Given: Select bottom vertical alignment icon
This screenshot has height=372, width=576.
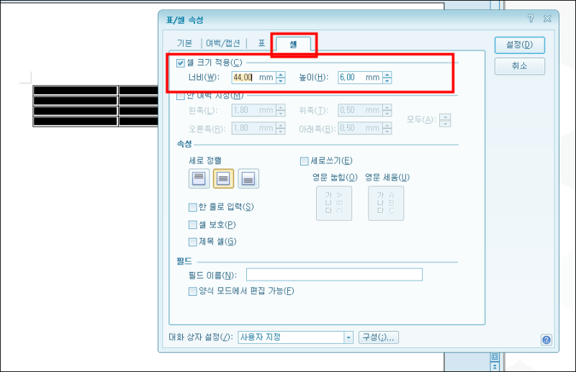Looking at the screenshot, I should pos(248,178).
